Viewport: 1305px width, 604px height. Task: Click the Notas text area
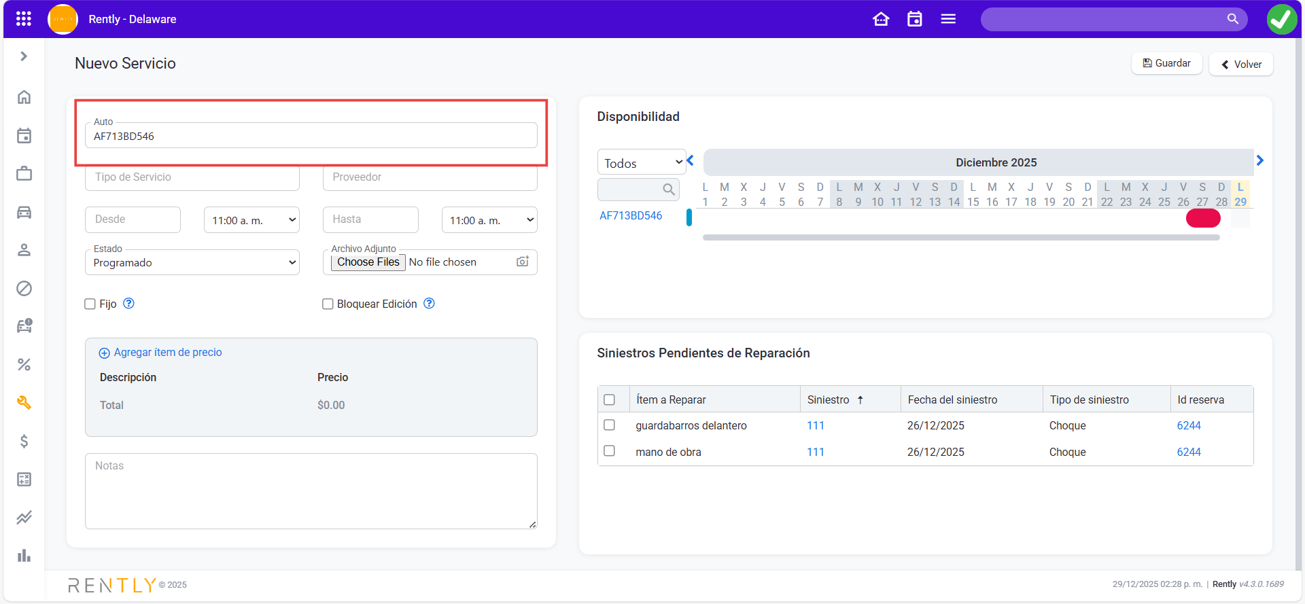pos(311,491)
